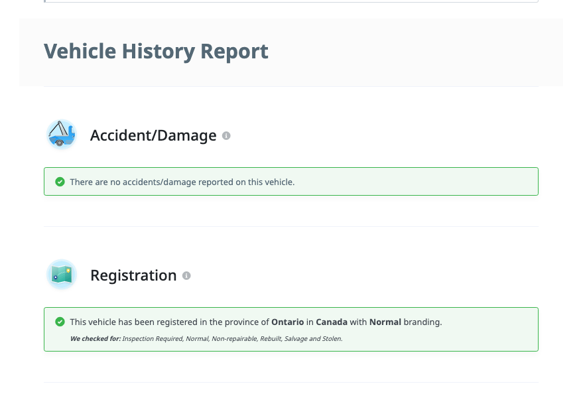The height and width of the screenshot is (396, 583).
Task: Click the no accidents/damage reported message
Action: 182,182
